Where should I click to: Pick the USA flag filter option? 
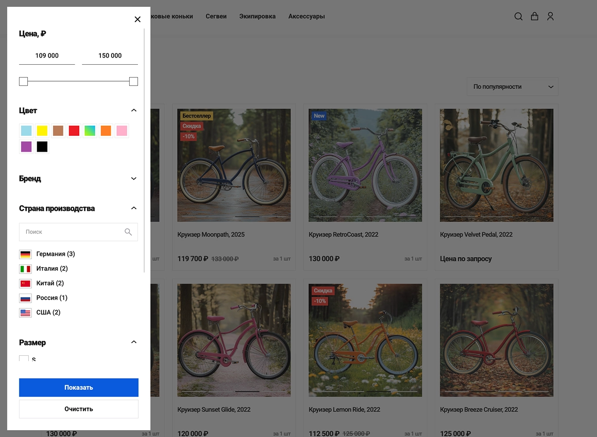(x=25, y=313)
